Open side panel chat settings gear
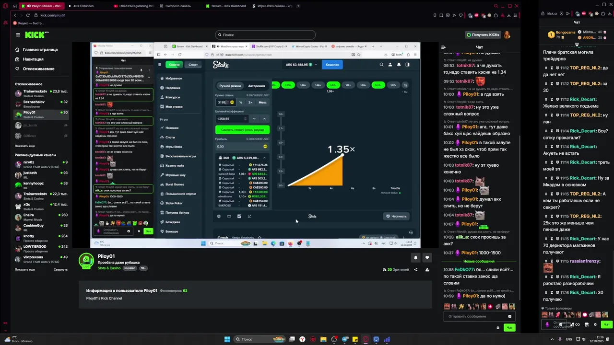614x345 pixels. pos(595,324)
